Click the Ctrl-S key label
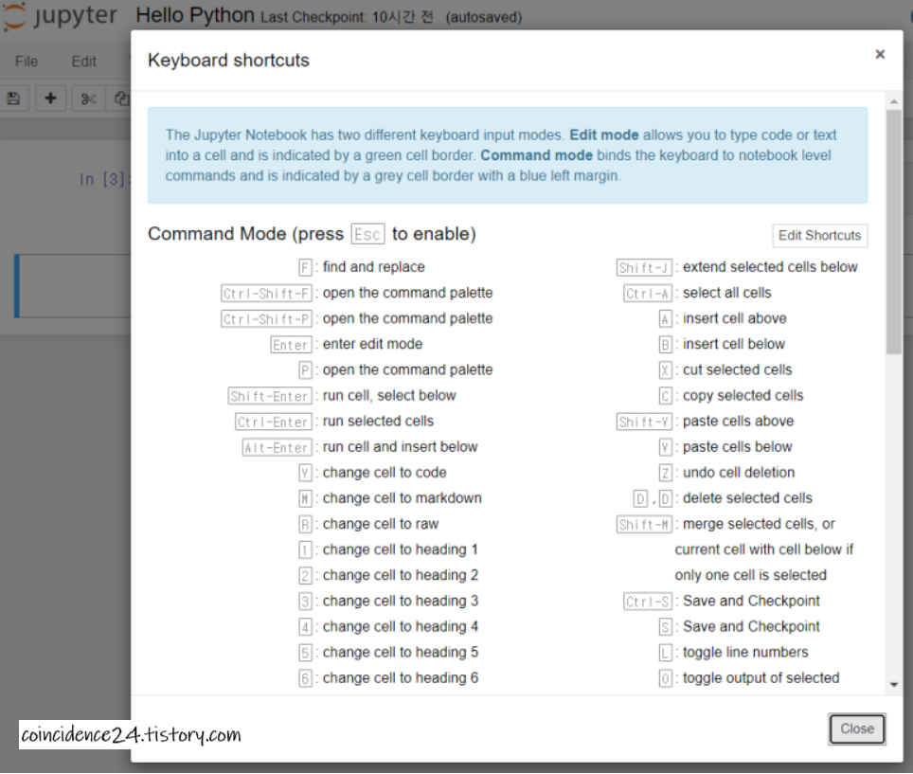Screen dimensions: 913x774 pos(648,601)
